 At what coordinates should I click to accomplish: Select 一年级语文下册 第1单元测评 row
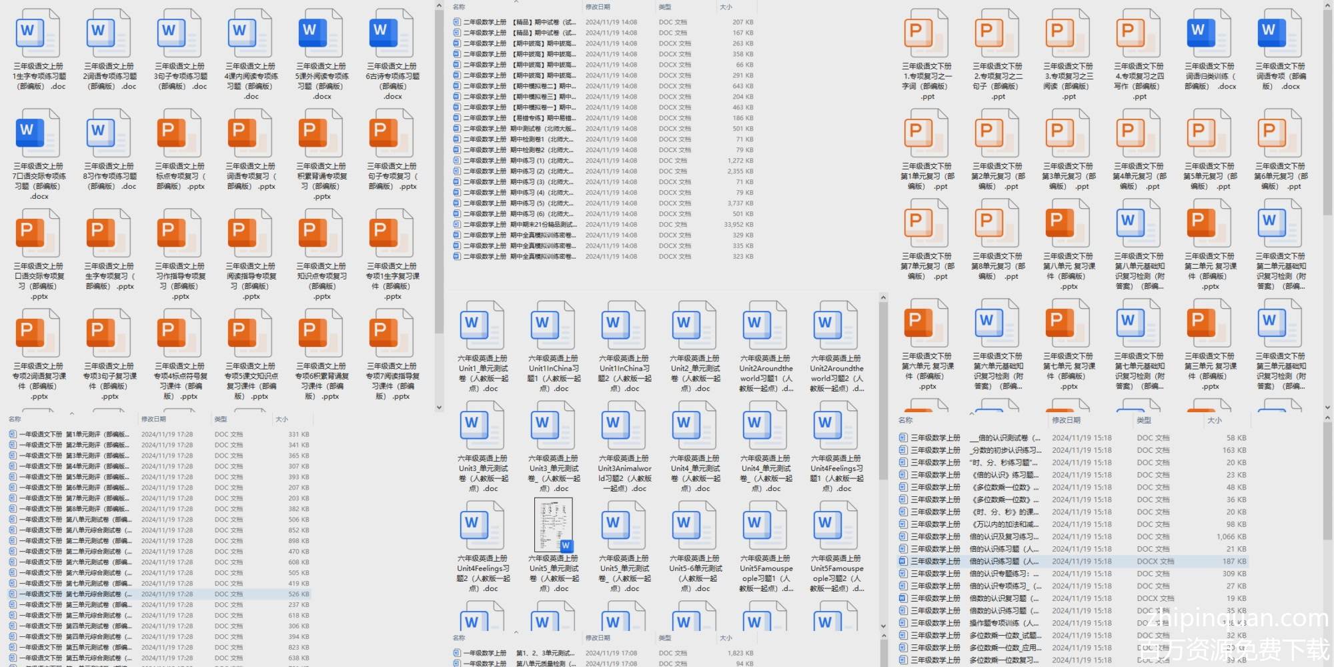159,434
